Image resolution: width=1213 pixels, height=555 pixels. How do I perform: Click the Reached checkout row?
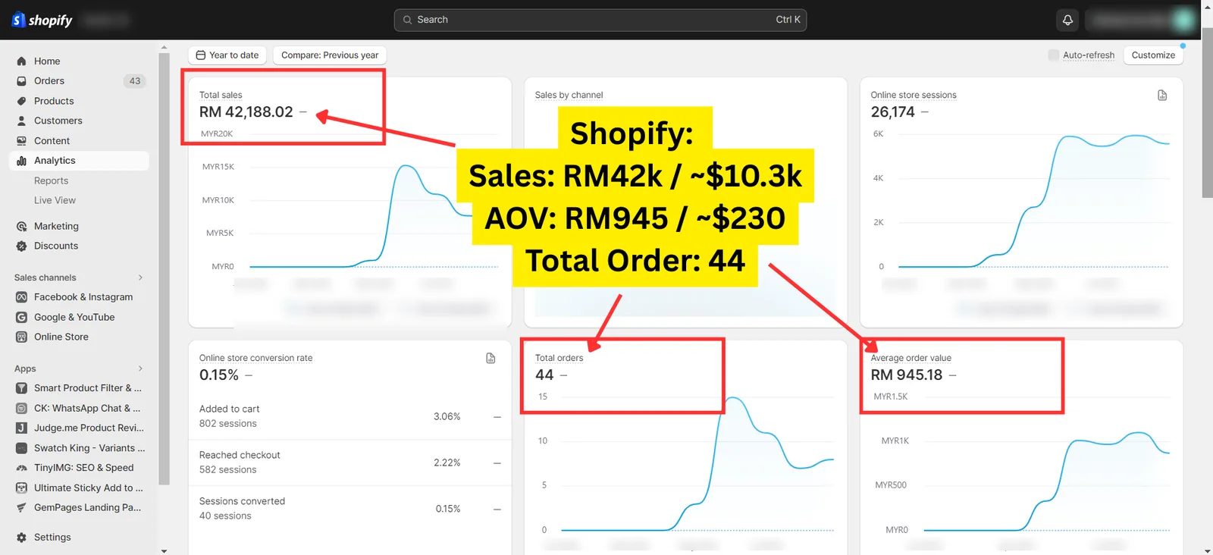pyautogui.click(x=349, y=462)
